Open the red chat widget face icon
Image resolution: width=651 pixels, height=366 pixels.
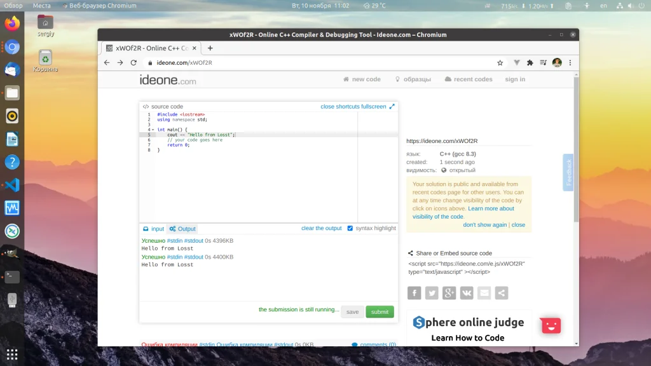(x=551, y=325)
